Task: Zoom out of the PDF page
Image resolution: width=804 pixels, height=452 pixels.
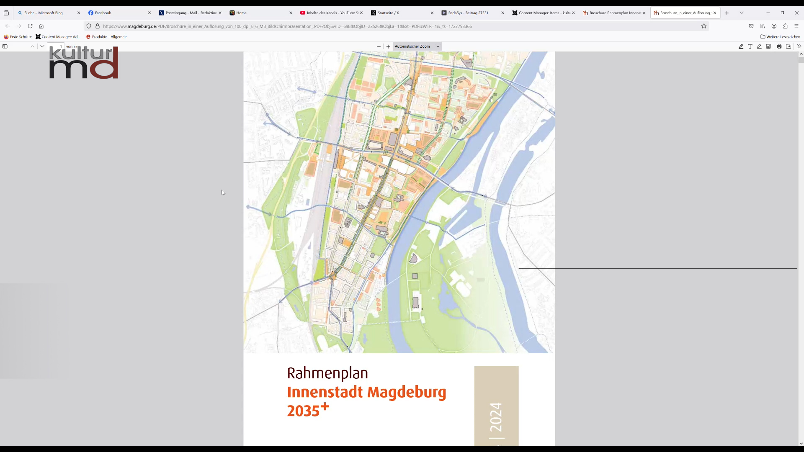Action: click(x=379, y=46)
